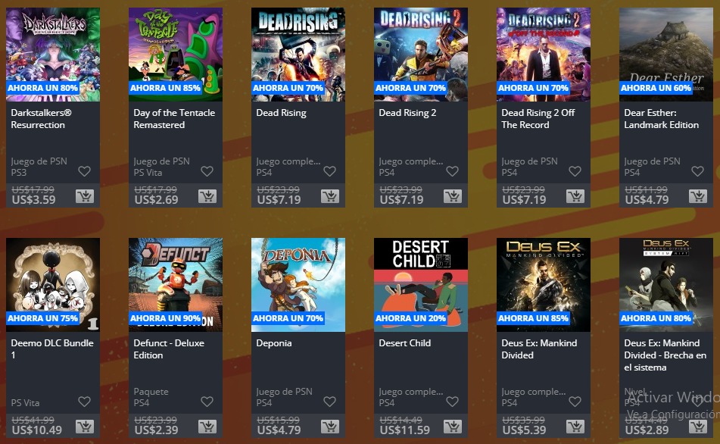Toggle wishlist heart for Defunct Deluxe Edition
This screenshot has width=720, height=444.
tap(207, 402)
